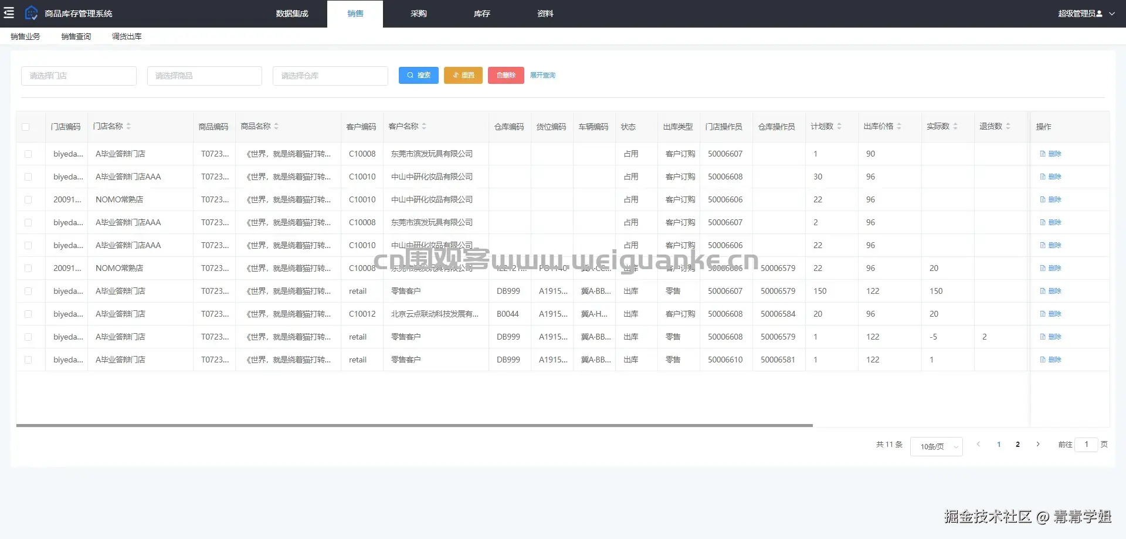Open the 请选择仓库 warehouse selector
The height and width of the screenshot is (539, 1126).
(330, 76)
